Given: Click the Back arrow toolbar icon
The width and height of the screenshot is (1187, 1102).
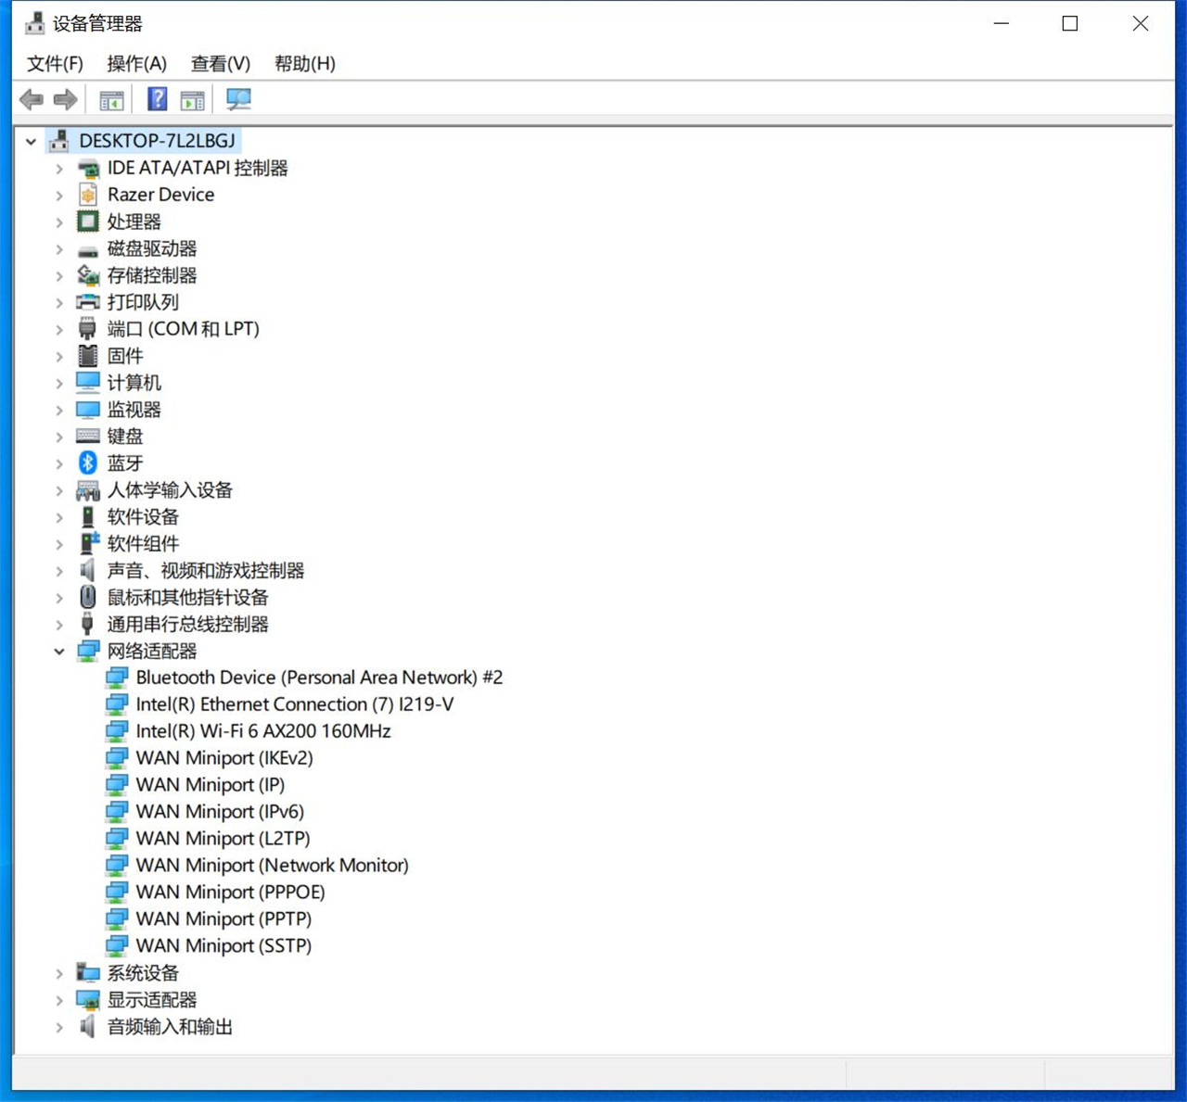Looking at the screenshot, I should [x=32, y=99].
